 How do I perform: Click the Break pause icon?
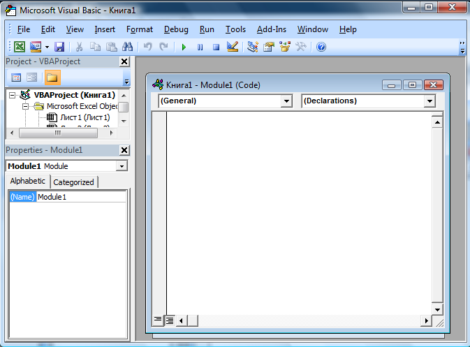(x=200, y=47)
